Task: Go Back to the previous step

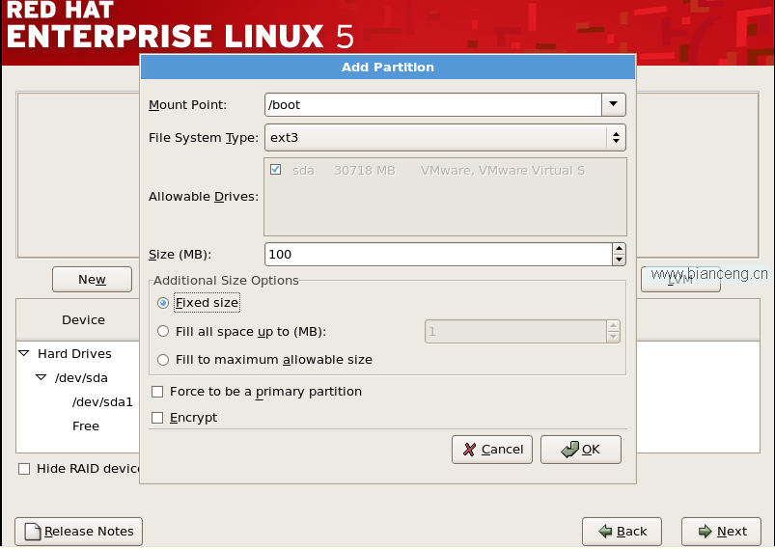Action: (x=622, y=532)
